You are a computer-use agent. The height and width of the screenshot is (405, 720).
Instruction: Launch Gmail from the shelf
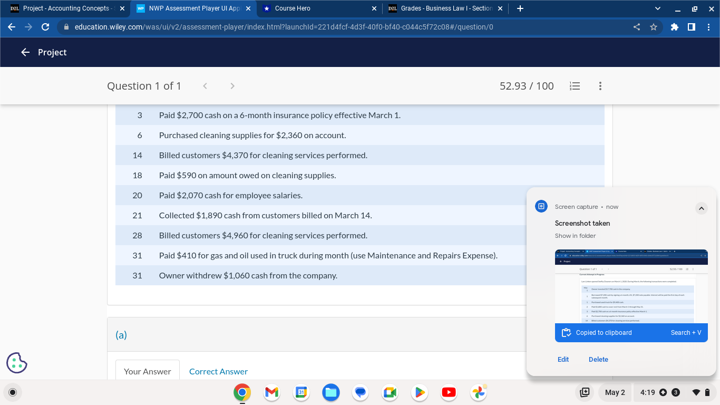271,392
